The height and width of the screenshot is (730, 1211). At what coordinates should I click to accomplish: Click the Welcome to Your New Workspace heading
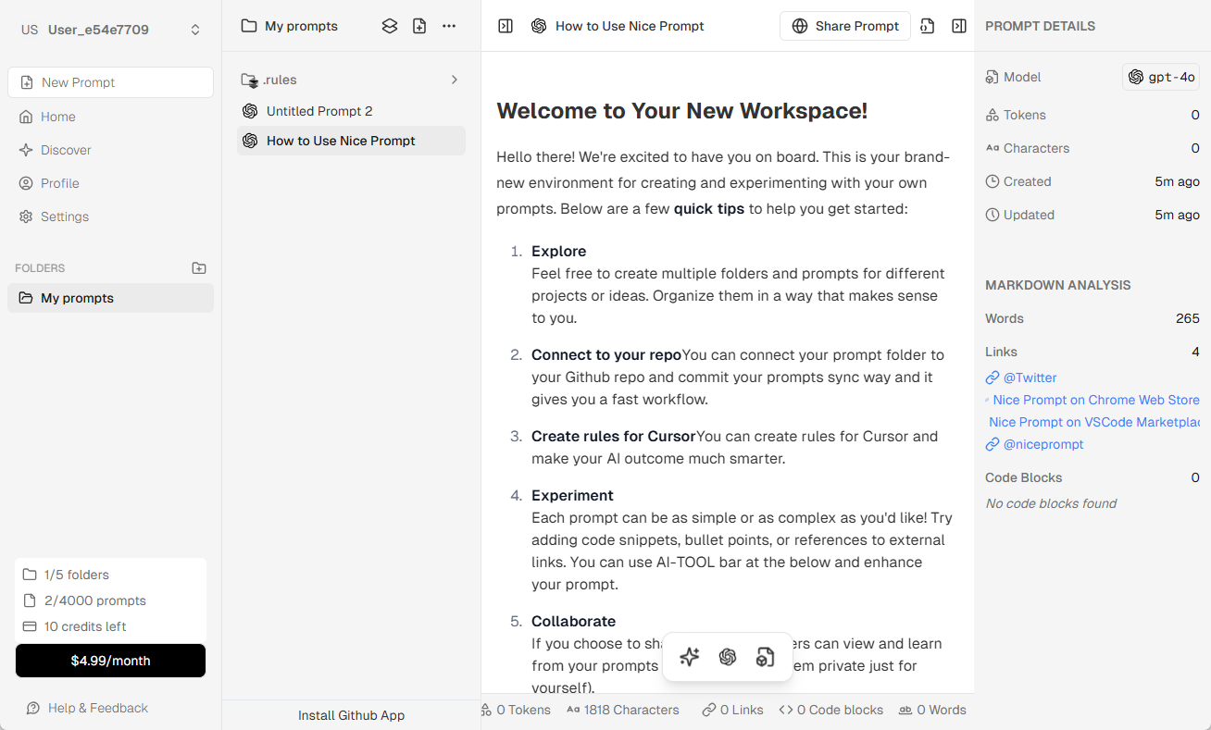(x=682, y=111)
